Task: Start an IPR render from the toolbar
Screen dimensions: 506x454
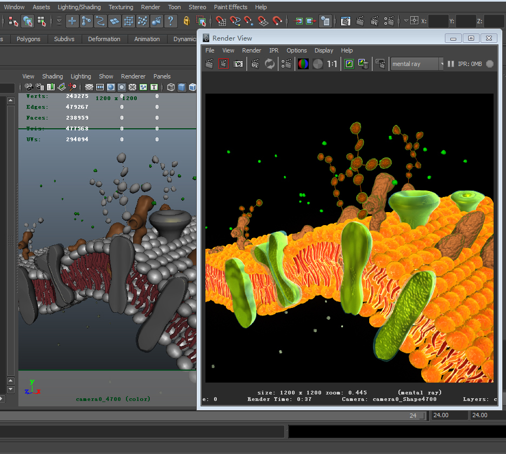Action: pyautogui.click(x=255, y=64)
